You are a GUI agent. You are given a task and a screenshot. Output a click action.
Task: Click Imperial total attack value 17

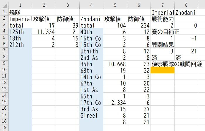pos(44,25)
